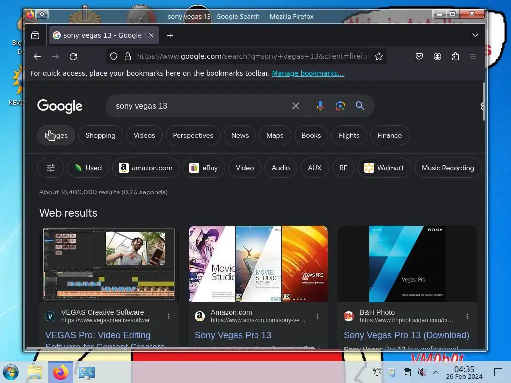Open the Extensions puzzle icon
The height and width of the screenshot is (383, 511).
click(455, 57)
